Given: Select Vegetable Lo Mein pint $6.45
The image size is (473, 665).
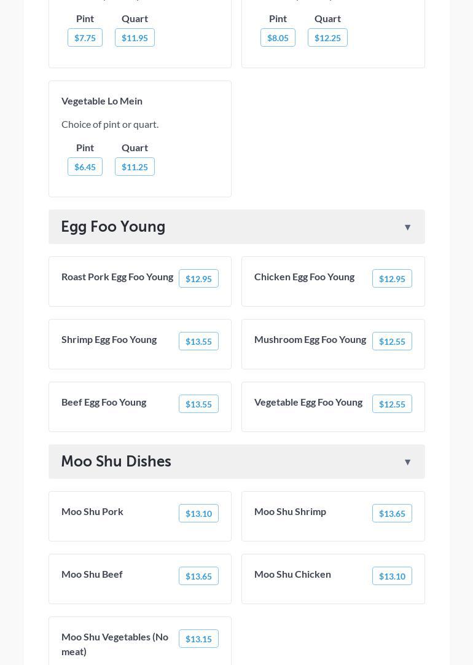Looking at the screenshot, I should 85,167.
